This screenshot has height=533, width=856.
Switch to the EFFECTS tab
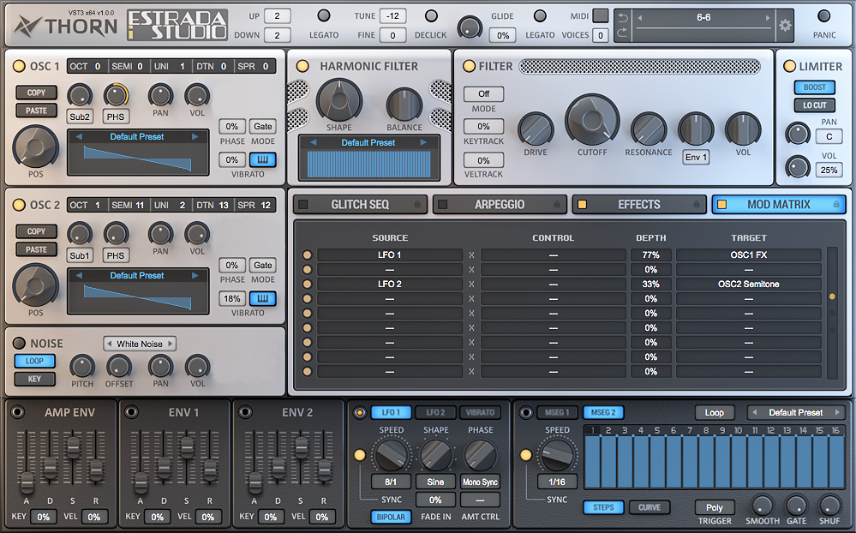coord(639,204)
